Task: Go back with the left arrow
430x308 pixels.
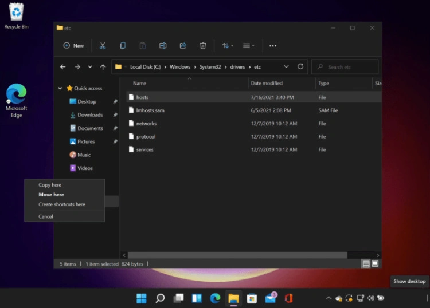Action: point(63,67)
